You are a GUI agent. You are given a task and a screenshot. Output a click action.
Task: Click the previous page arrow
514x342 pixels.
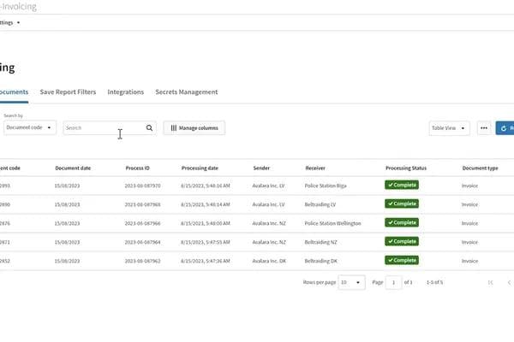click(x=509, y=282)
